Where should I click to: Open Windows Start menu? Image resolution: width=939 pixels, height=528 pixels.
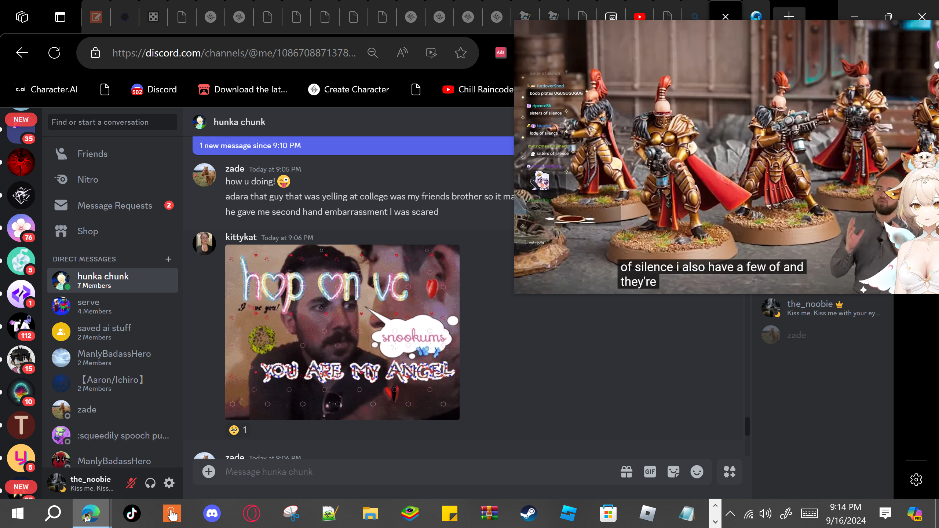[17, 513]
